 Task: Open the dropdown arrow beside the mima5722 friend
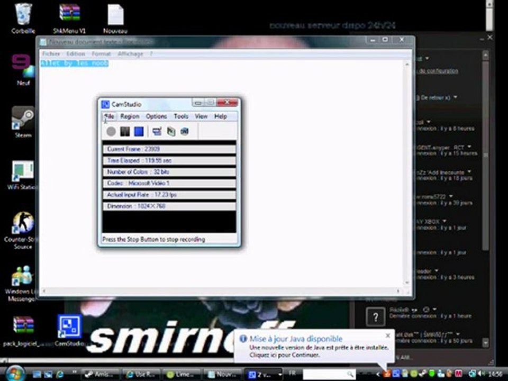pyautogui.click(x=451, y=196)
